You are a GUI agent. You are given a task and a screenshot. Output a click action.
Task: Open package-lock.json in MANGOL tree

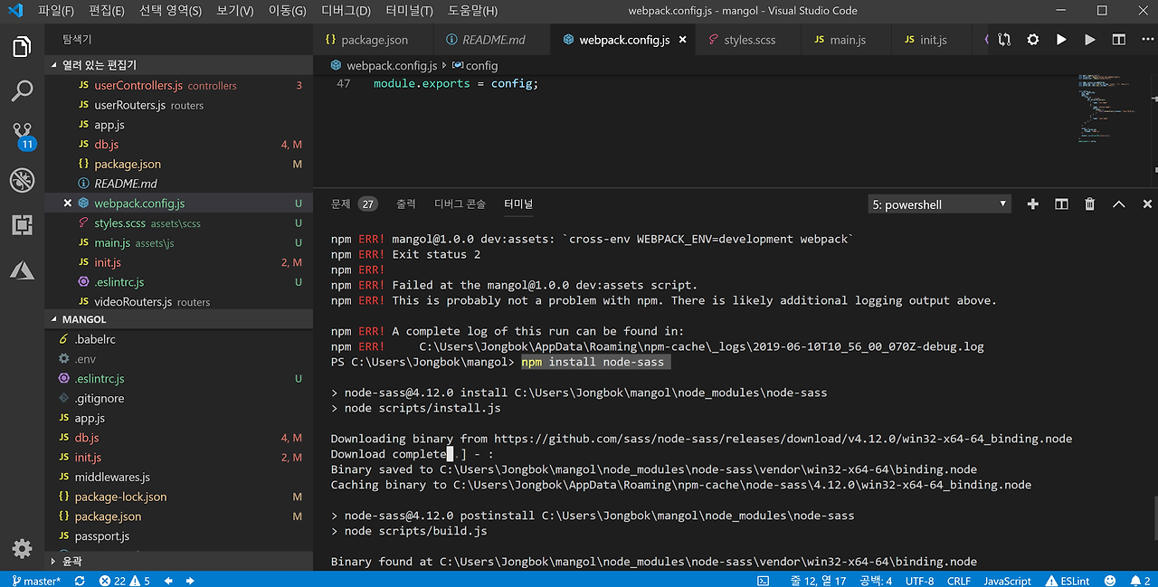pyautogui.click(x=179, y=497)
